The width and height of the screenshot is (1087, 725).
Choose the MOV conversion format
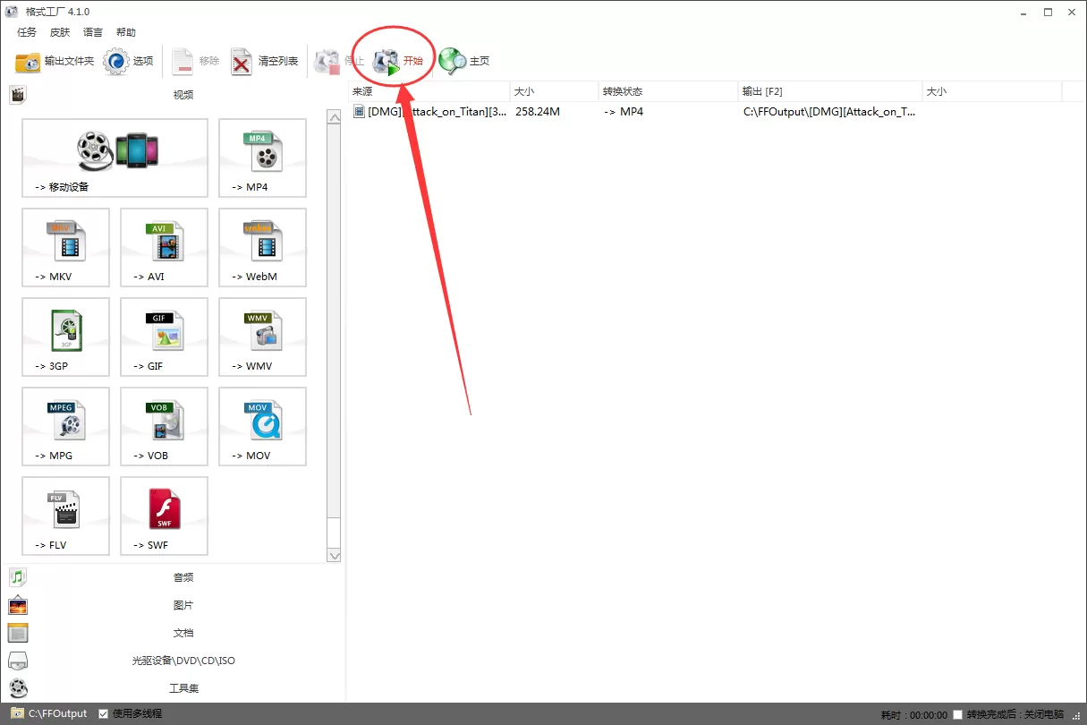click(x=263, y=427)
